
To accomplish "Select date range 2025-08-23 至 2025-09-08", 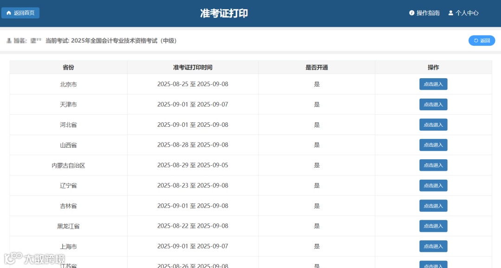I will coord(193,186).
